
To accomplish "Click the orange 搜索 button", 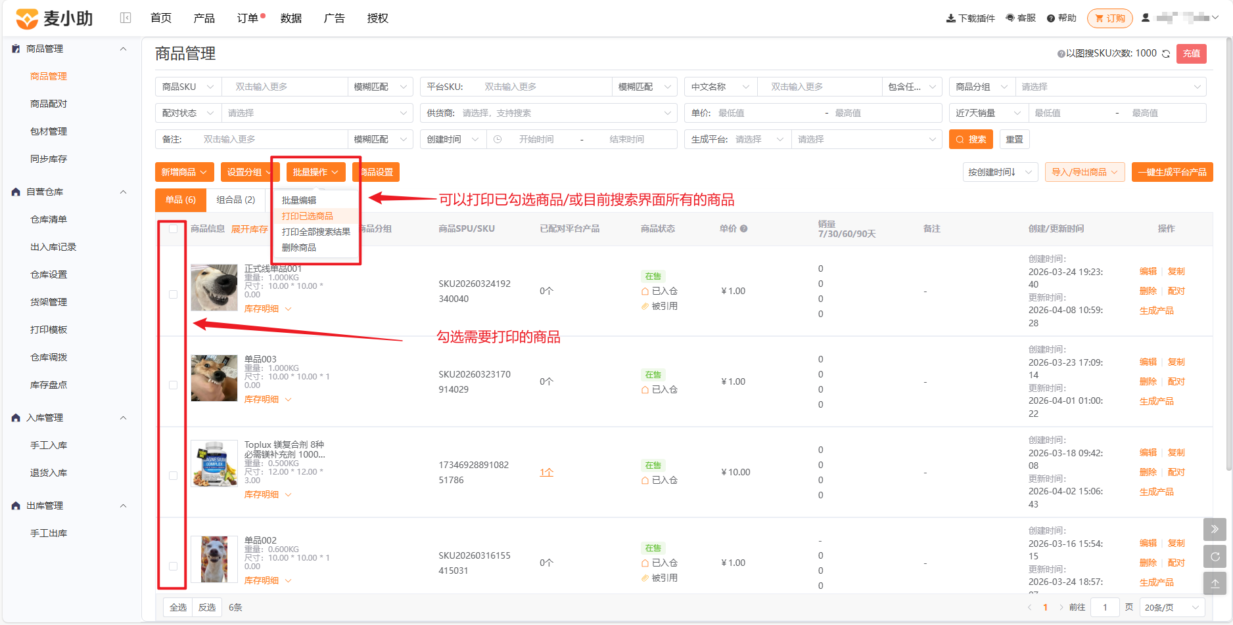I will pos(971,139).
